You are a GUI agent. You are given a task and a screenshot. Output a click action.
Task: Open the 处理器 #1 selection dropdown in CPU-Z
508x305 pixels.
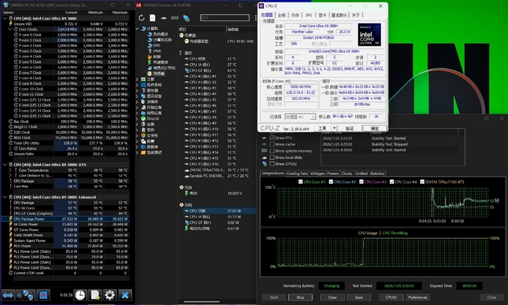(300, 117)
